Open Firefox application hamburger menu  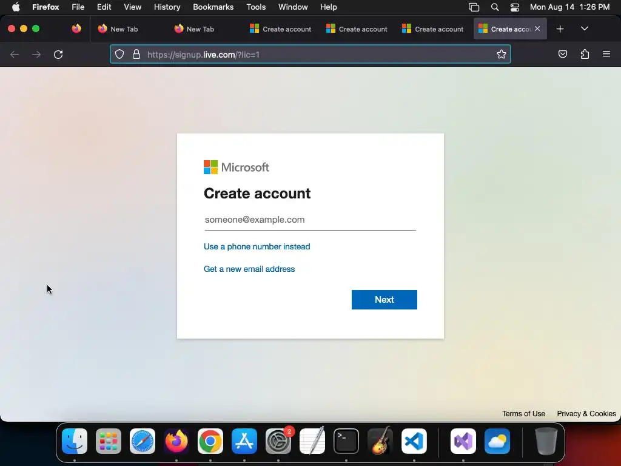coord(606,54)
